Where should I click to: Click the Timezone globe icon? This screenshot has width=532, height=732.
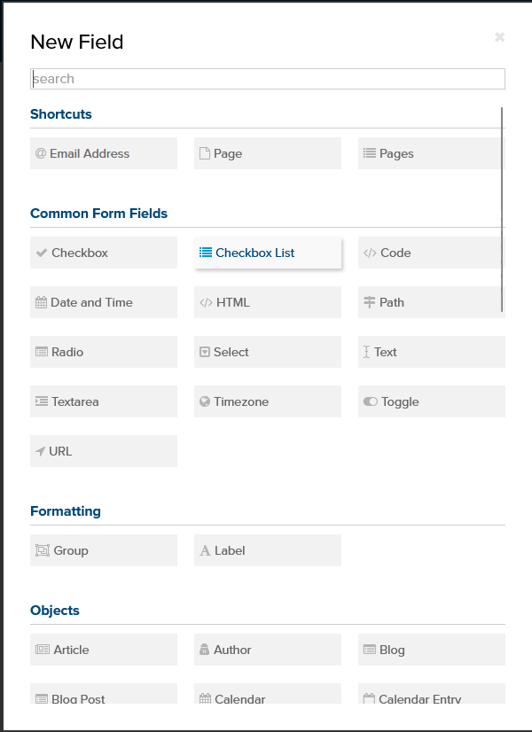205,401
